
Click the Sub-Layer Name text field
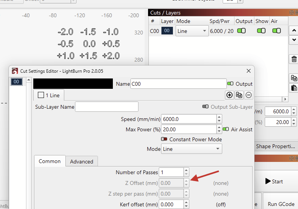pyautogui.click(x=107, y=107)
